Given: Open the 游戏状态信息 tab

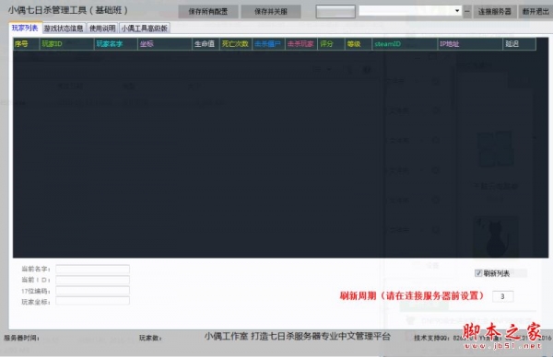Looking at the screenshot, I should point(64,29).
